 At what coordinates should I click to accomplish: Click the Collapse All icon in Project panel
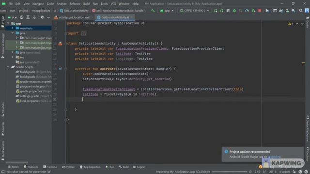click(34, 17)
